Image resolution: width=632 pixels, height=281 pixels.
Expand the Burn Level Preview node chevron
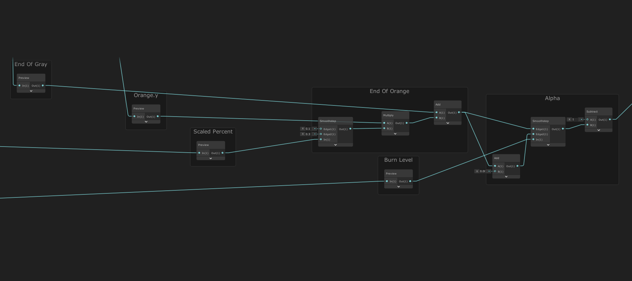[x=398, y=187]
